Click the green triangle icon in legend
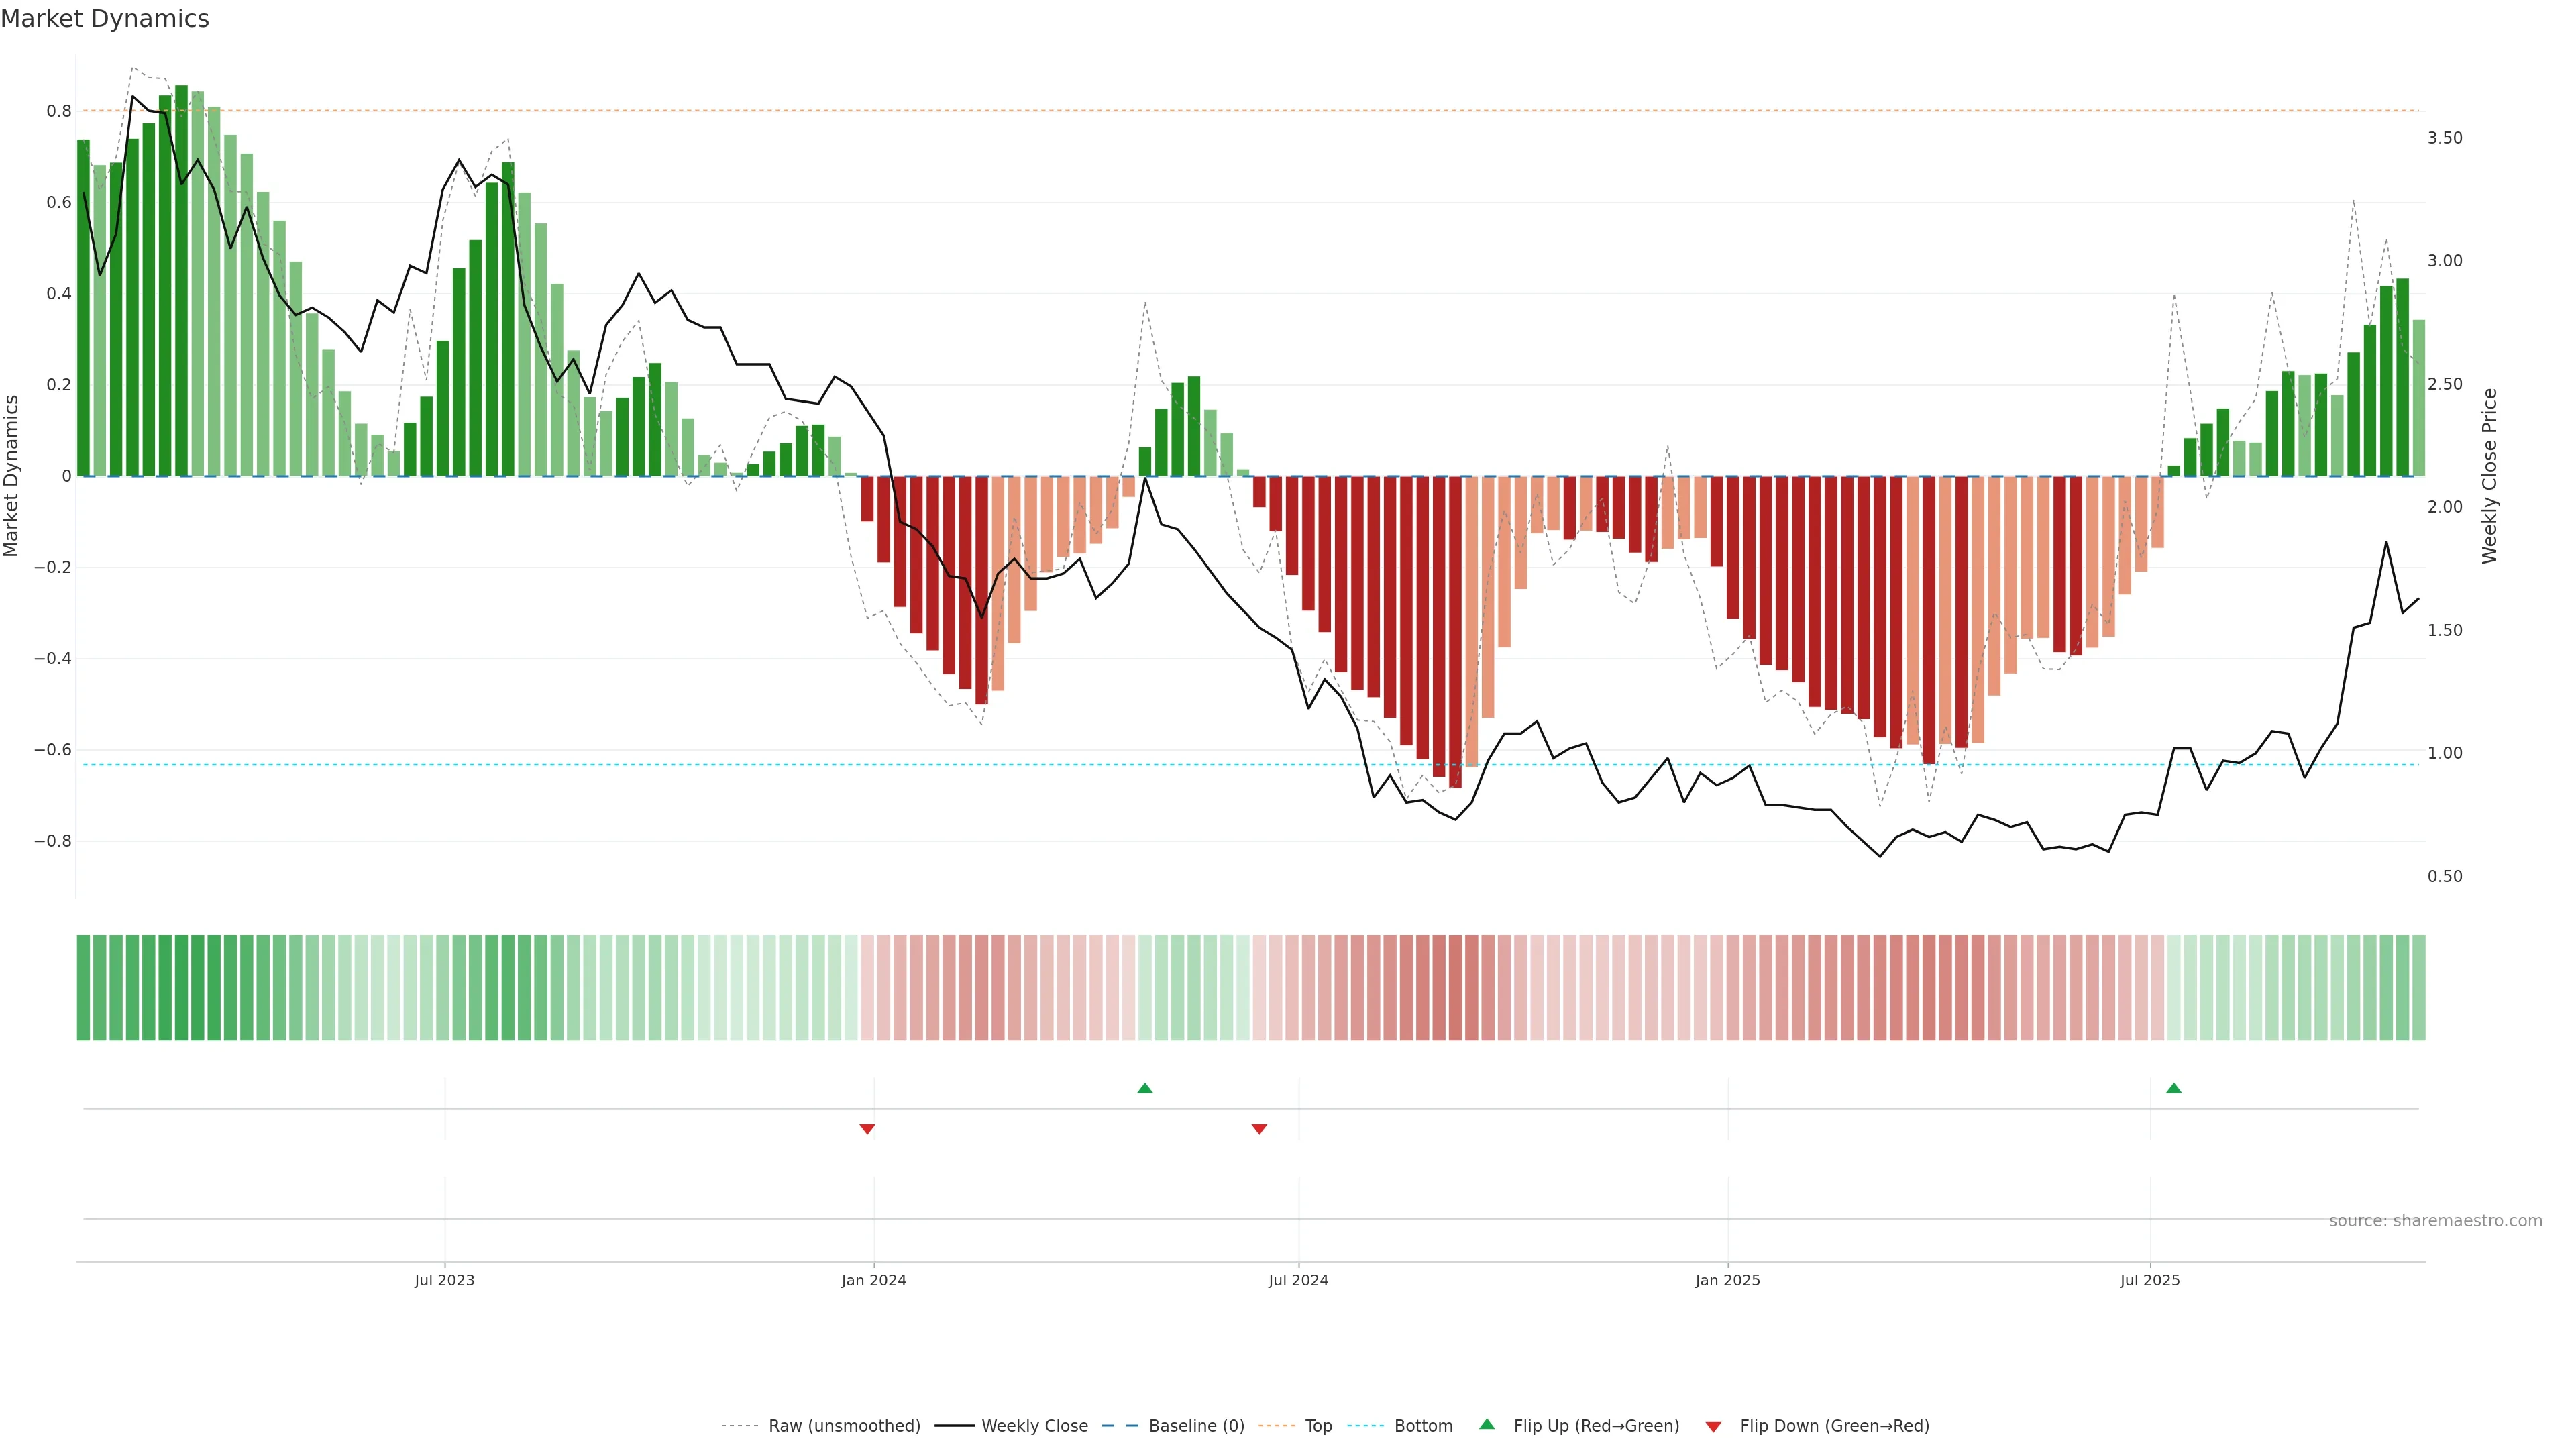 tap(1487, 1424)
